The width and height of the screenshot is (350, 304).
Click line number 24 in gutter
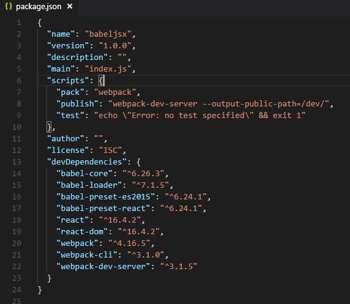(x=17, y=289)
